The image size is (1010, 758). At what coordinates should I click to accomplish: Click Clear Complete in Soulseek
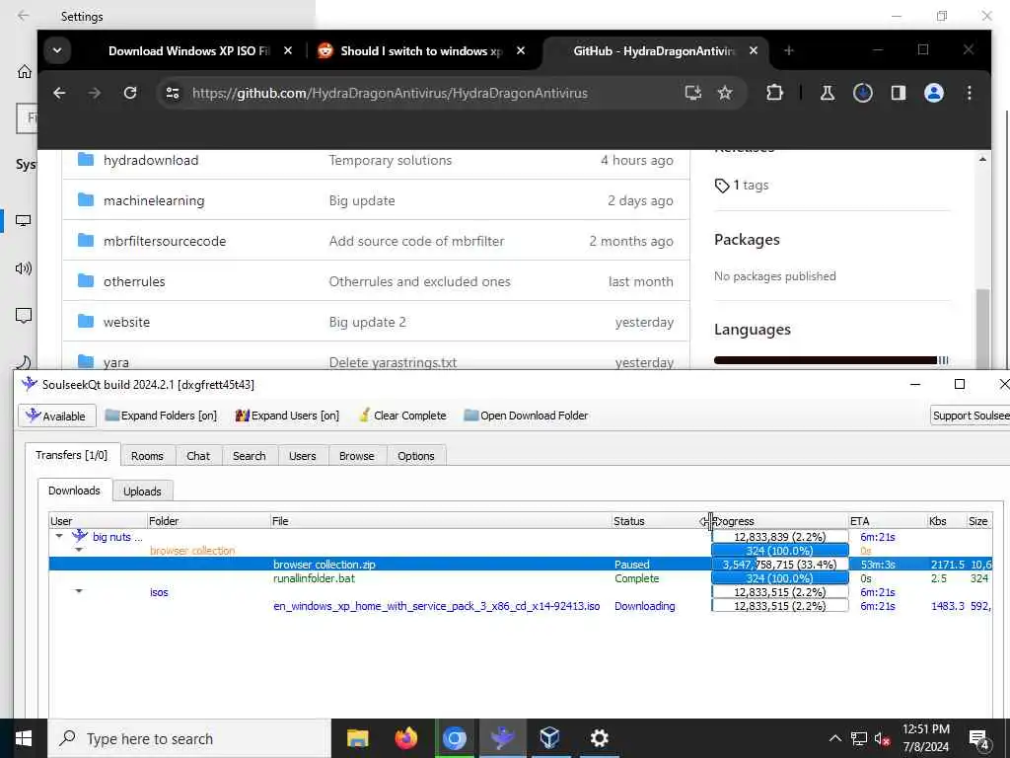tap(402, 416)
